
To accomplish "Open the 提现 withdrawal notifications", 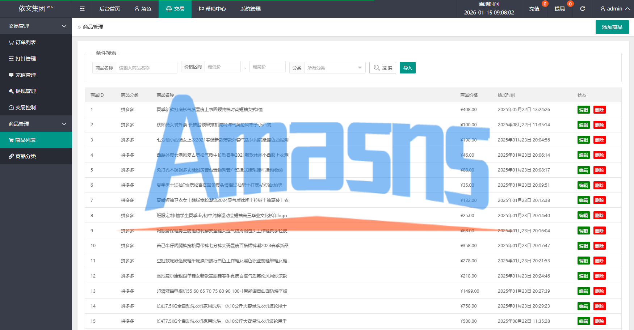I will pos(560,9).
